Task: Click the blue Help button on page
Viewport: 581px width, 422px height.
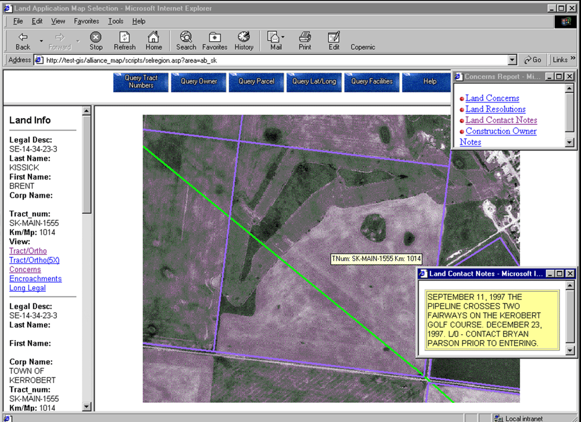Action: (427, 81)
